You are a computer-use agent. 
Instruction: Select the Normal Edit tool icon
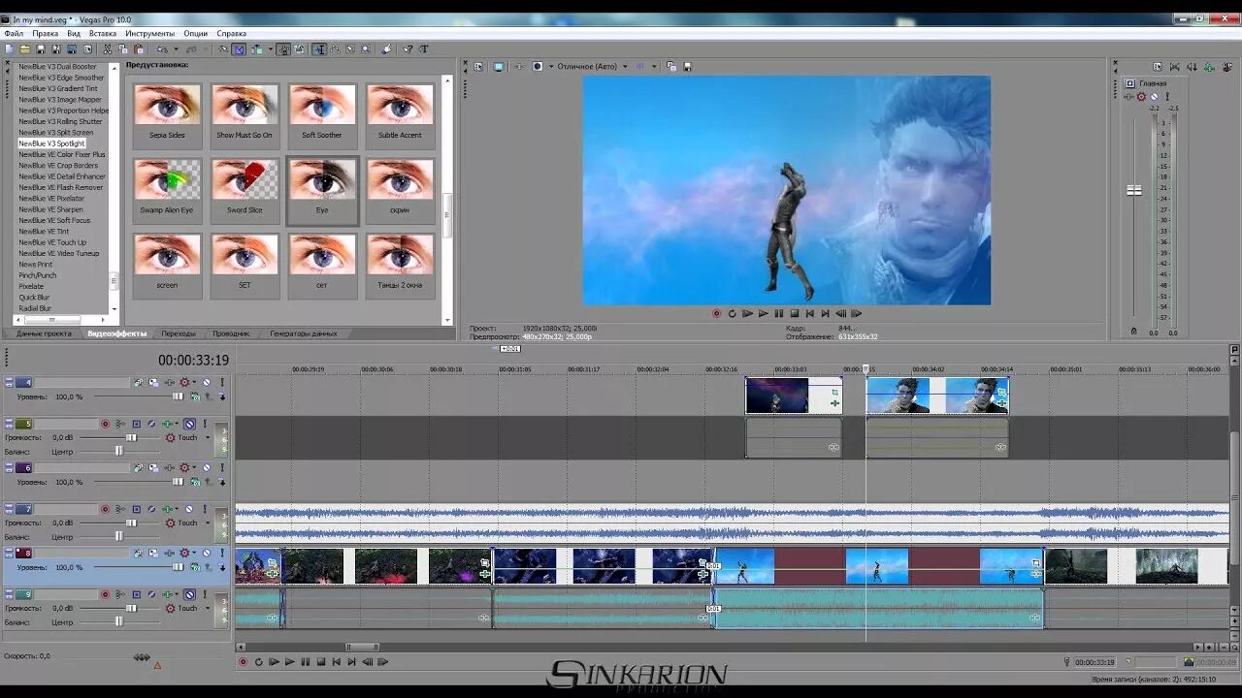click(319, 48)
